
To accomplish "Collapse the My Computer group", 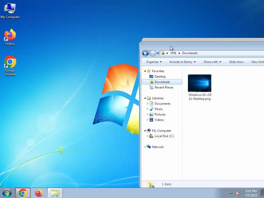I will tap(145, 131).
